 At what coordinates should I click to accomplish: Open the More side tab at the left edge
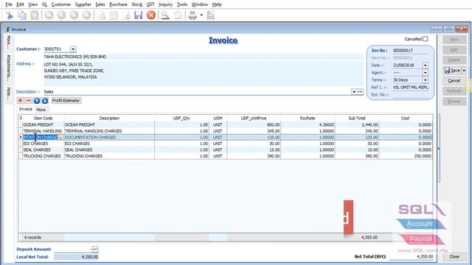(8, 43)
